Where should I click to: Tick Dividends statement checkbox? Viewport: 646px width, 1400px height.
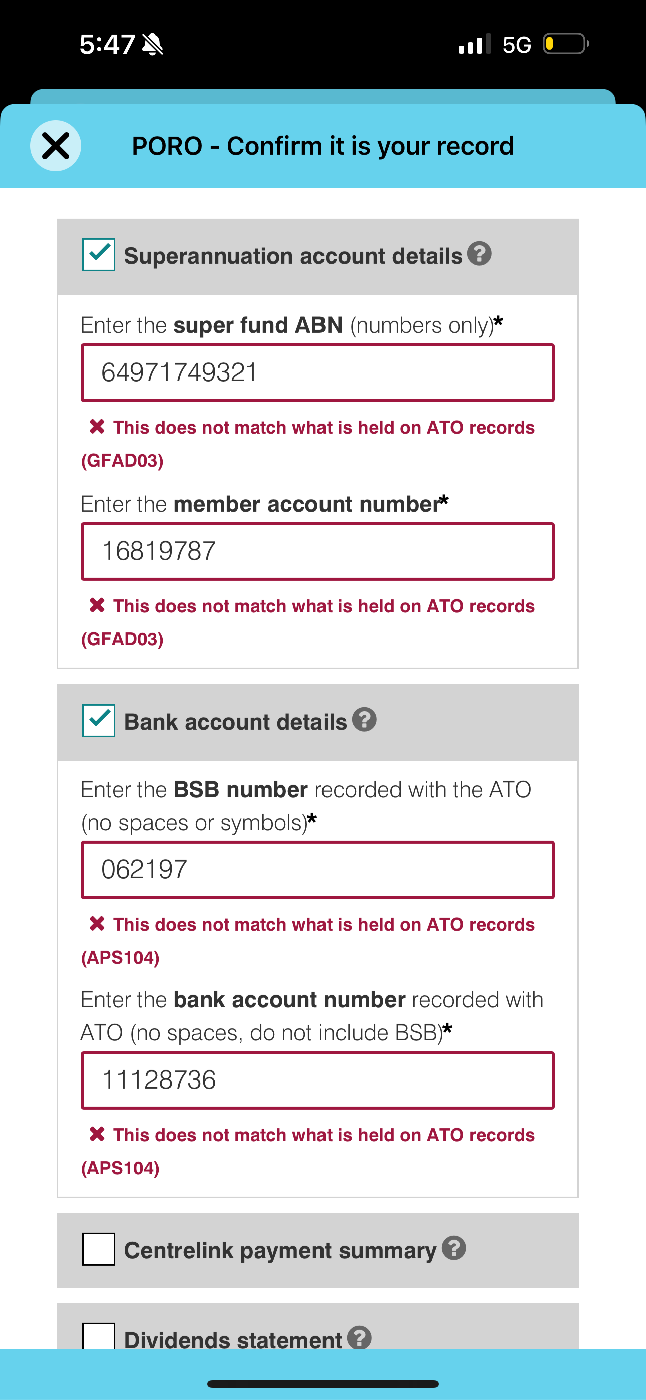coord(99,1336)
